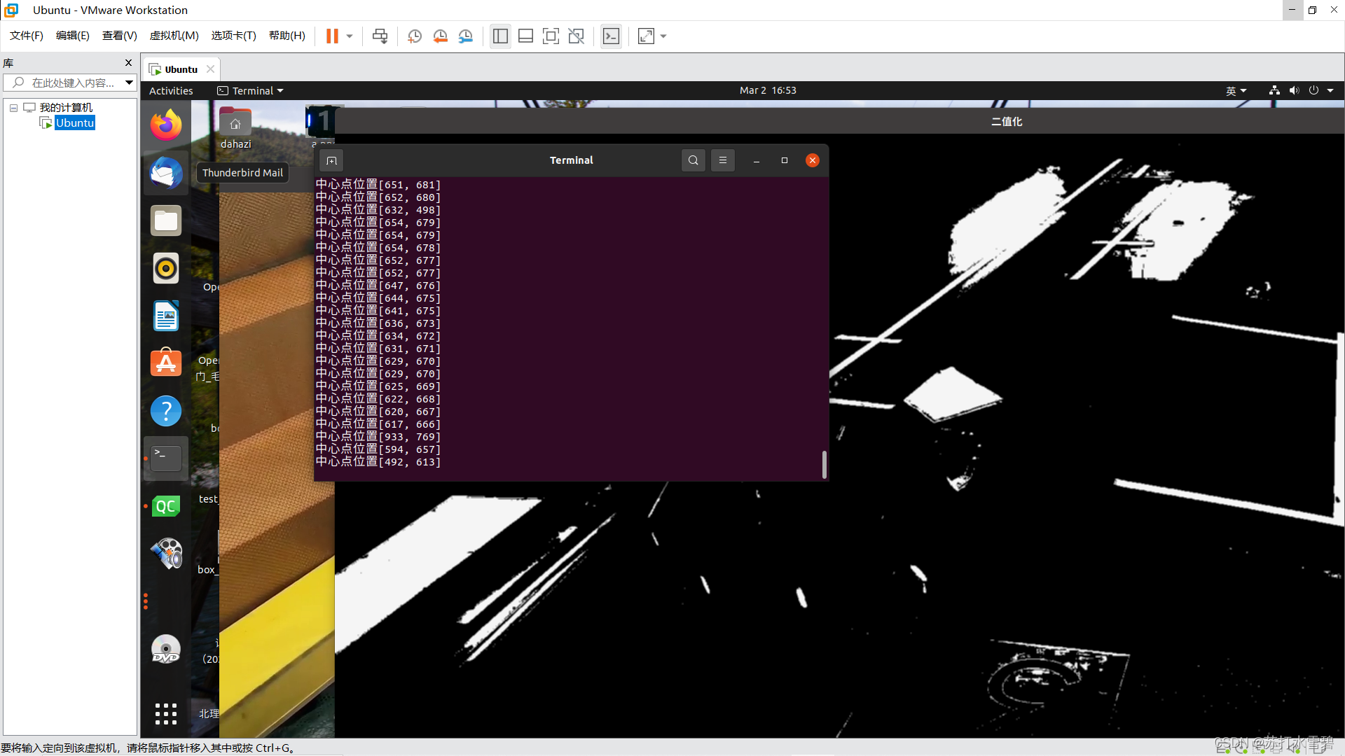Click the search button in Terminal header

[x=694, y=160]
